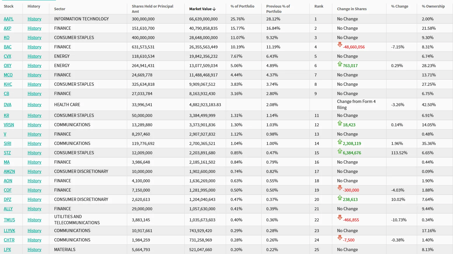View History for MA row

pos(34,162)
